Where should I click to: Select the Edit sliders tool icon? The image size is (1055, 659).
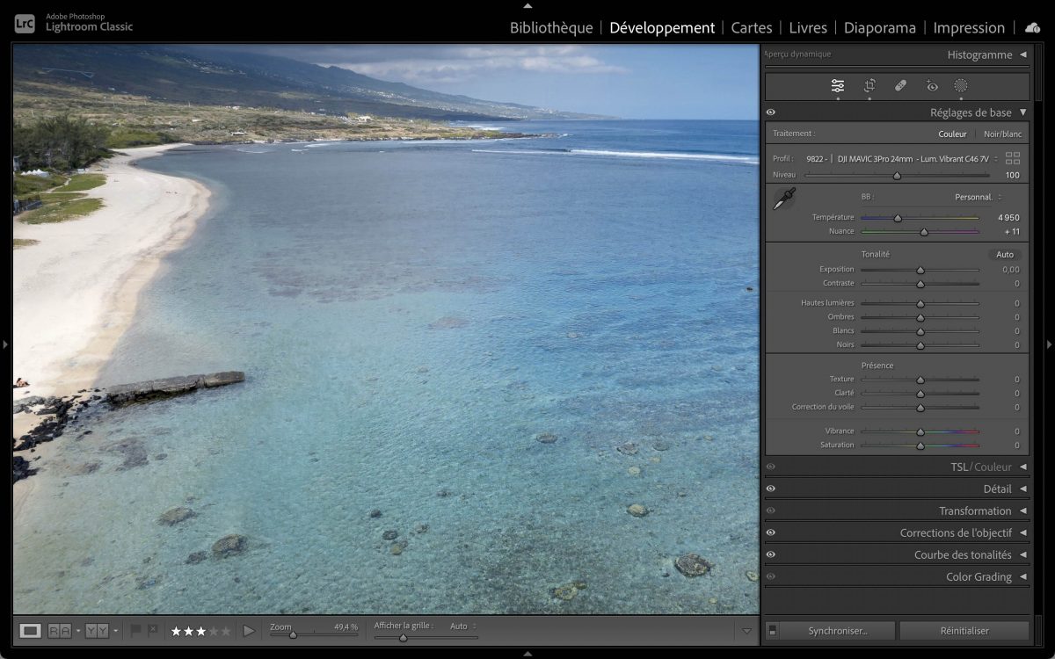(x=838, y=86)
